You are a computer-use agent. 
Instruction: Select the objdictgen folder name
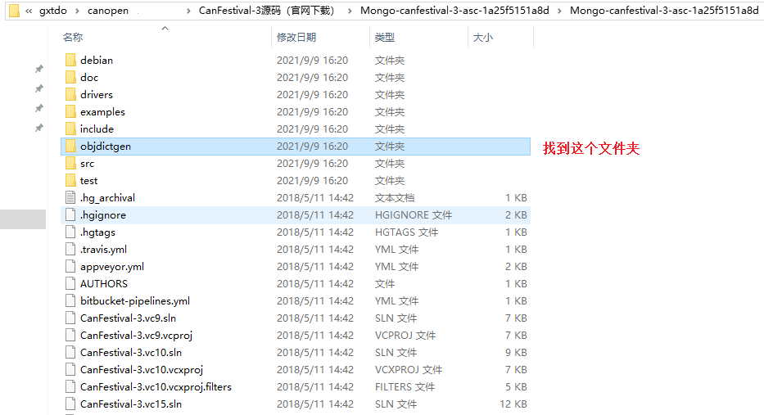coord(106,147)
